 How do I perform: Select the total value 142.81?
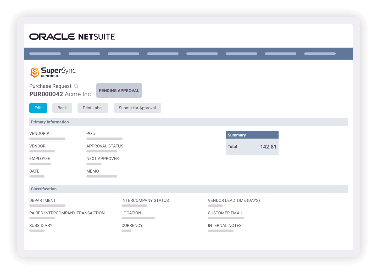pyautogui.click(x=268, y=147)
